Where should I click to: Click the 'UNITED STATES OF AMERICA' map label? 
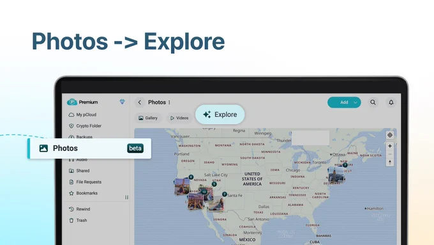(x=252, y=179)
